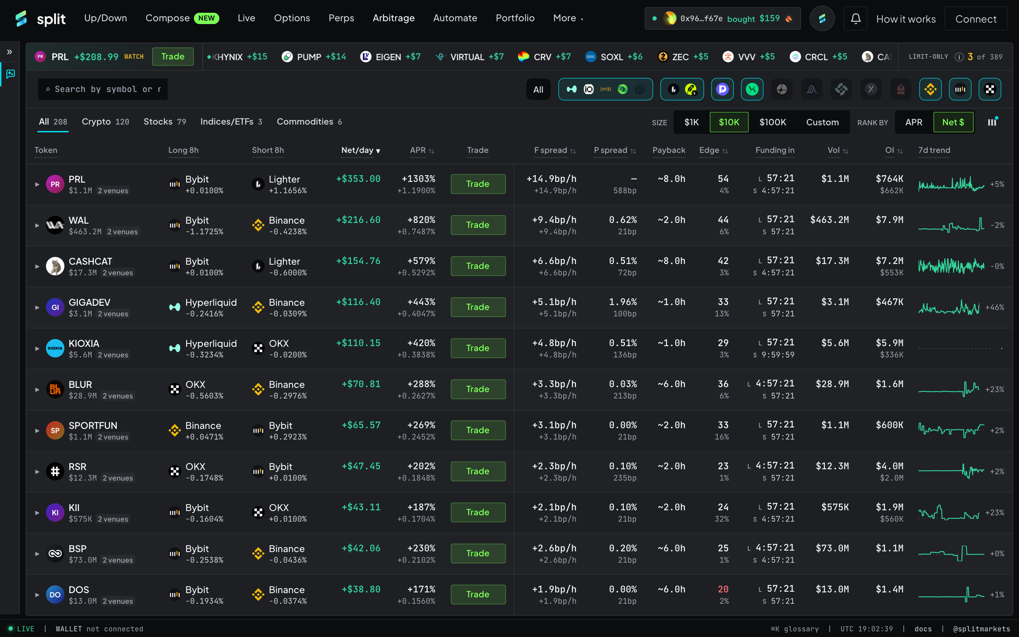Screen dimensions: 1019x637
Task: Click the CASHCAT 7d trend sparkline
Action: coord(951,266)
